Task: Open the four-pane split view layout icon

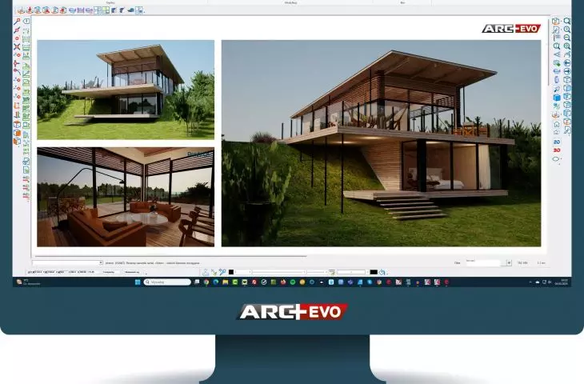Action: coord(106,10)
